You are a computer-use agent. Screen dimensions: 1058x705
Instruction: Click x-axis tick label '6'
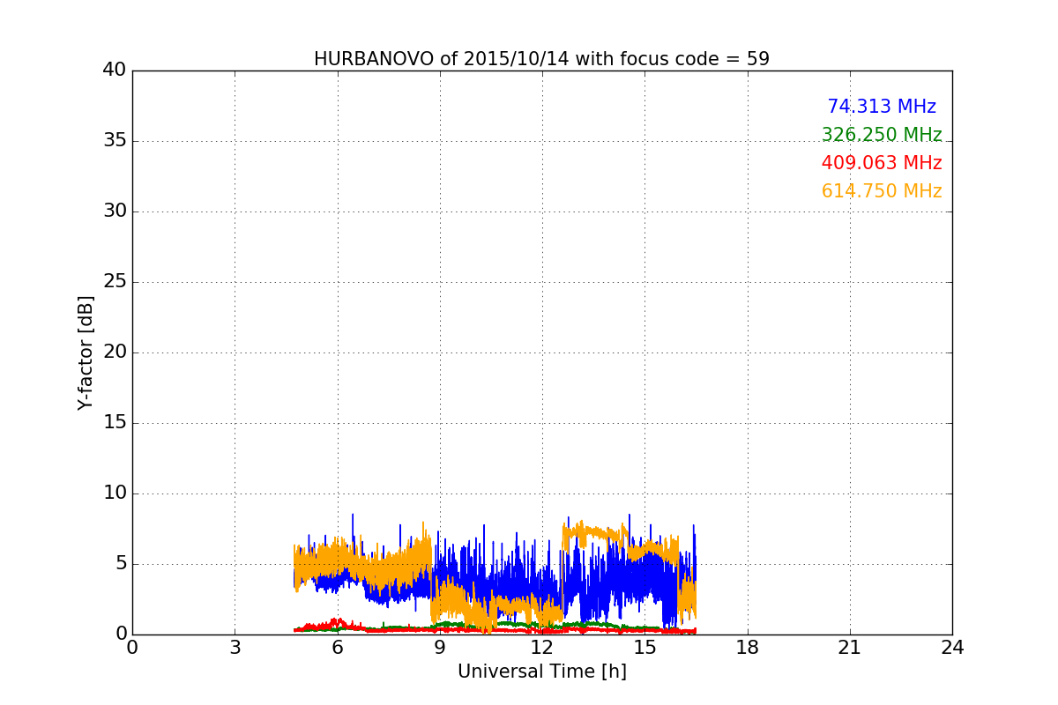(338, 648)
